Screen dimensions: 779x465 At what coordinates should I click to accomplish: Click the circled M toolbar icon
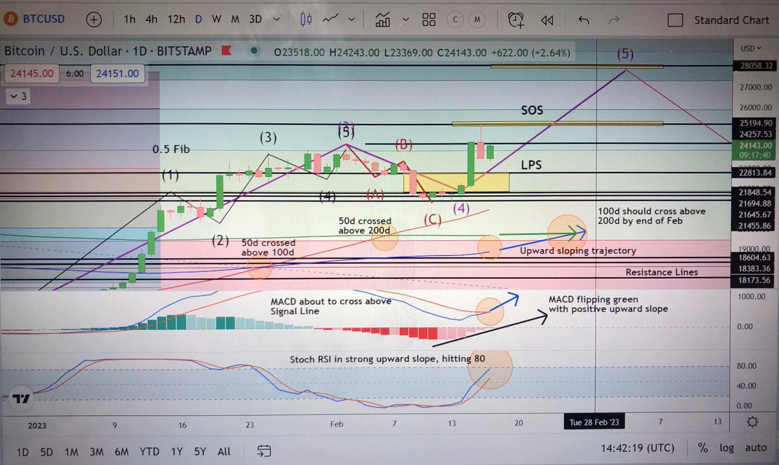pyautogui.click(x=476, y=19)
